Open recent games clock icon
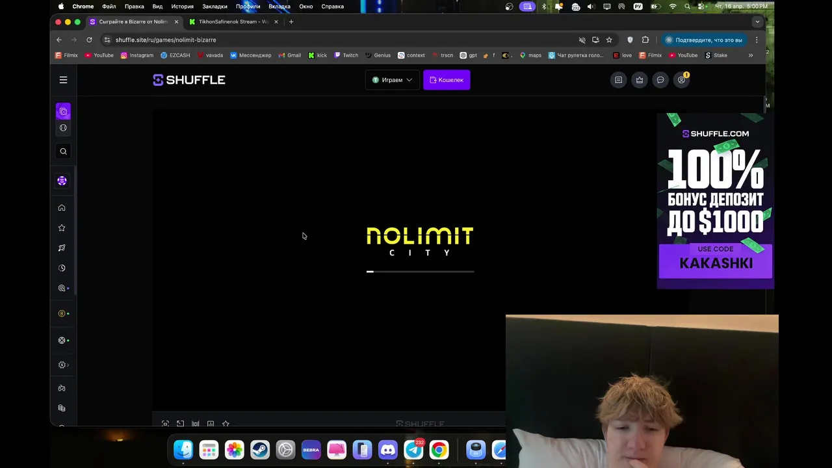Screen dimensions: 832x468 pyautogui.click(x=62, y=268)
